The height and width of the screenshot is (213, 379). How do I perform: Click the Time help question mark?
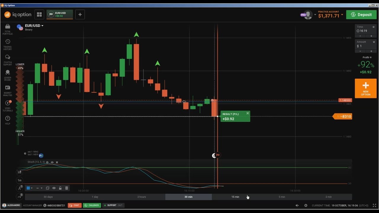(374, 27)
